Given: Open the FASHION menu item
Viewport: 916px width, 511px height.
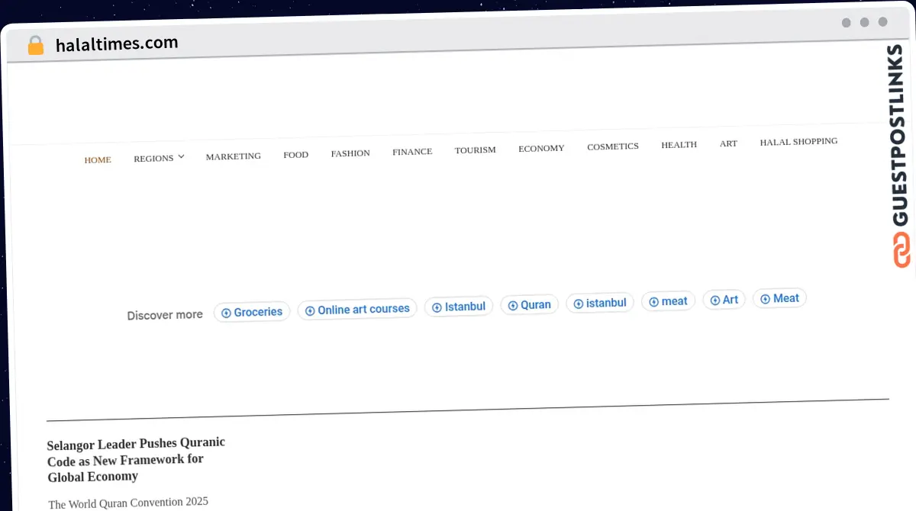Looking at the screenshot, I should (350, 153).
